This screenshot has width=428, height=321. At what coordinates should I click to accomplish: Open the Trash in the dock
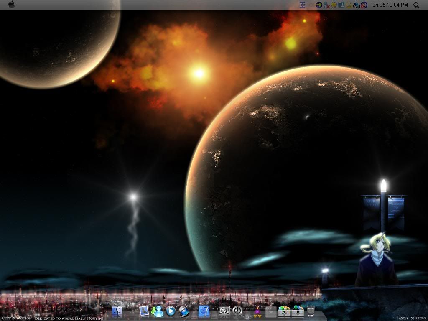[x=311, y=311]
